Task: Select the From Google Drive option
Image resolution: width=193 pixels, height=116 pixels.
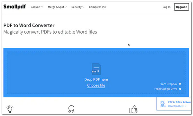Action: point(168,89)
